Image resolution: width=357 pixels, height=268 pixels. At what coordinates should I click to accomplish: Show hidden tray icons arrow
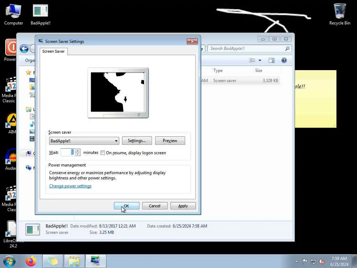[296, 261]
